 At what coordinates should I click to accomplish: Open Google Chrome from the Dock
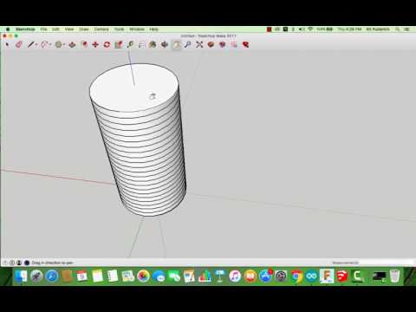(296, 276)
